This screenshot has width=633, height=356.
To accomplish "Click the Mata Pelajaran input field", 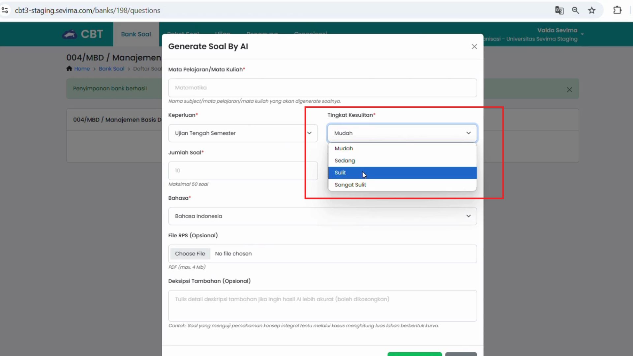I will 322,88.
